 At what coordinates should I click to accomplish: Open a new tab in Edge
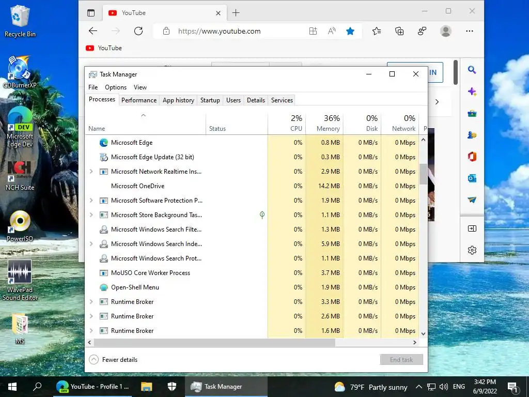tap(236, 13)
